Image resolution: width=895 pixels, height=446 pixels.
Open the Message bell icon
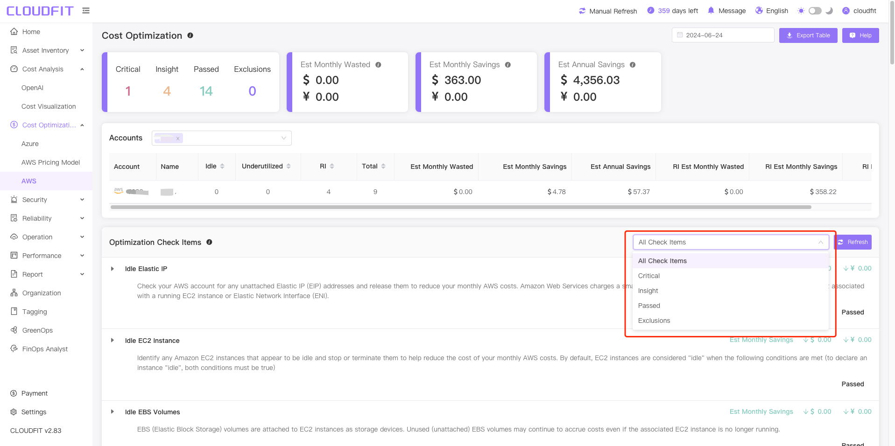coord(711,10)
